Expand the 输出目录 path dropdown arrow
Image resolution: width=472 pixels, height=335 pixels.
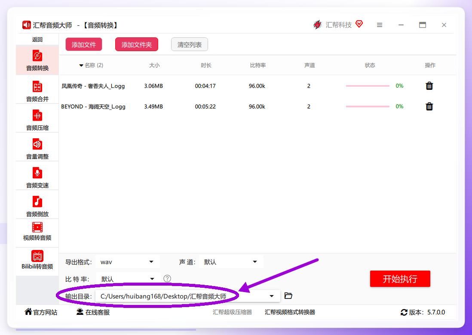(272, 296)
